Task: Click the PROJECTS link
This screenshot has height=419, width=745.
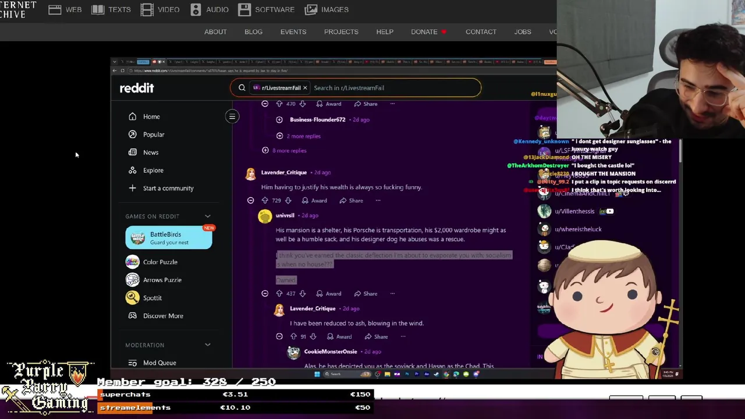Action: pyautogui.click(x=341, y=32)
